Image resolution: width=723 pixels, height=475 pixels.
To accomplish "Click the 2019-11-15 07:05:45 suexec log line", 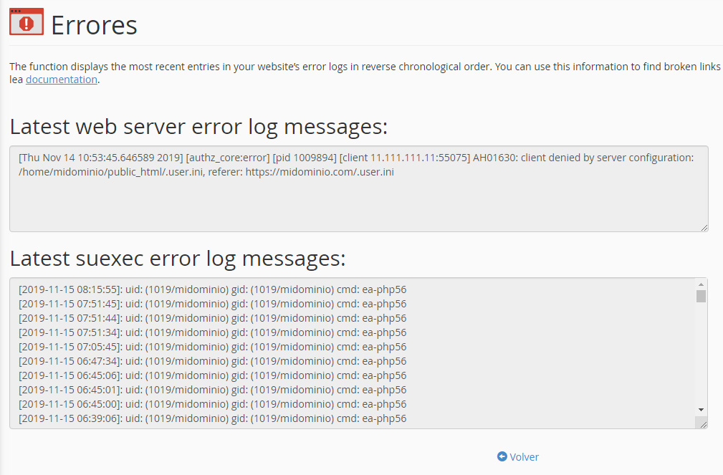I will tap(212, 347).
